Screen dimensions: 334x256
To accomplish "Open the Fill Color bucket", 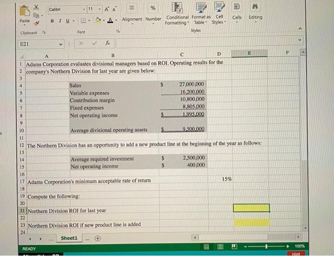I will (x=98, y=20).
